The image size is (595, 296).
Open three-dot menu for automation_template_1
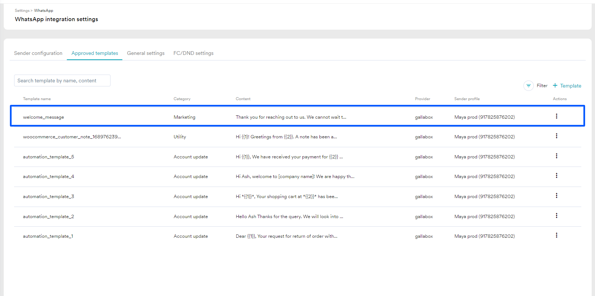point(556,236)
